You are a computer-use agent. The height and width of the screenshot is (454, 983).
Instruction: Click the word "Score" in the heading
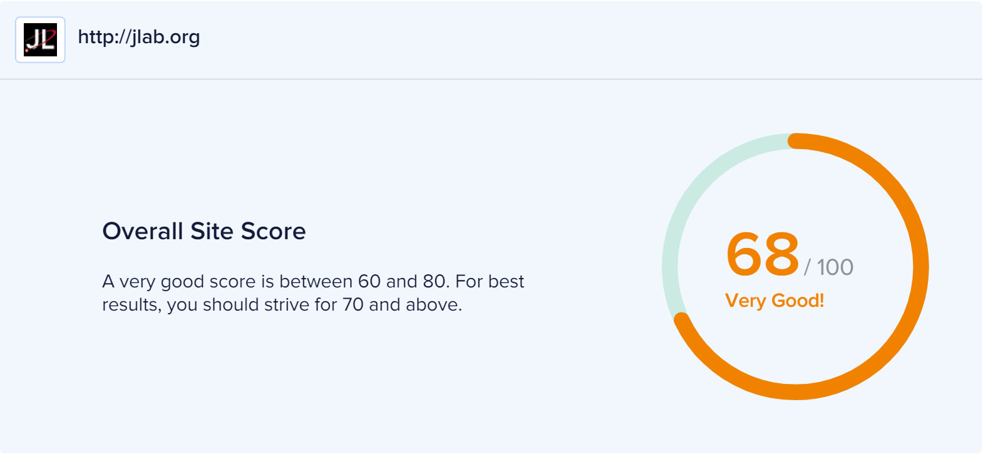point(274,231)
